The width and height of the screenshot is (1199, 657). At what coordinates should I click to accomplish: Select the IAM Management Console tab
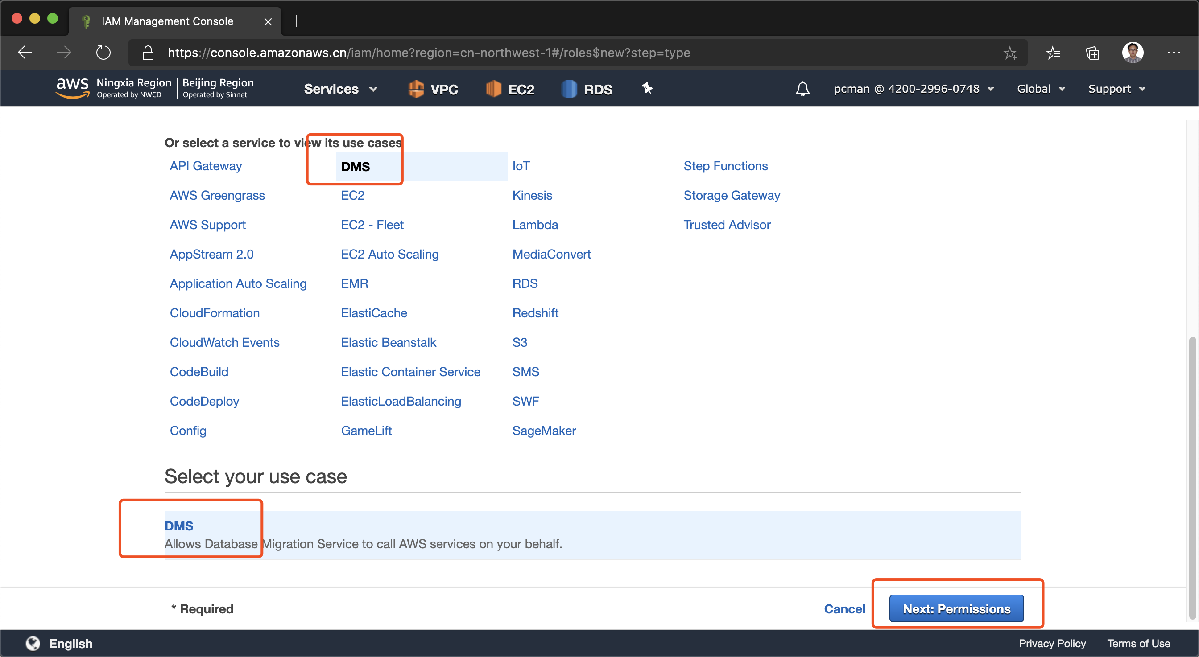pyautogui.click(x=167, y=21)
